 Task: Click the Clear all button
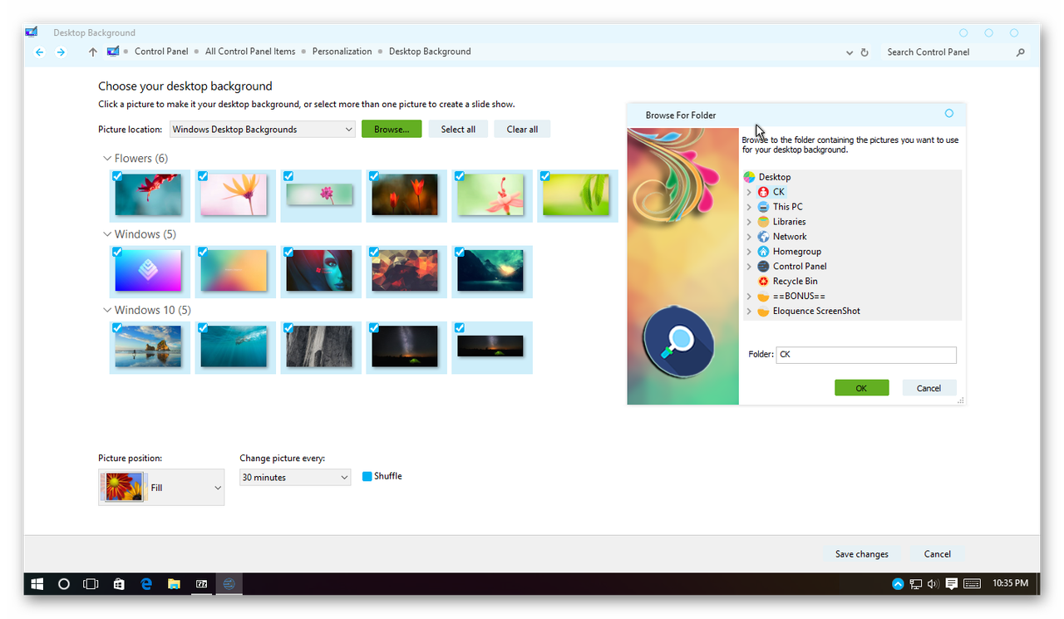tap(522, 130)
